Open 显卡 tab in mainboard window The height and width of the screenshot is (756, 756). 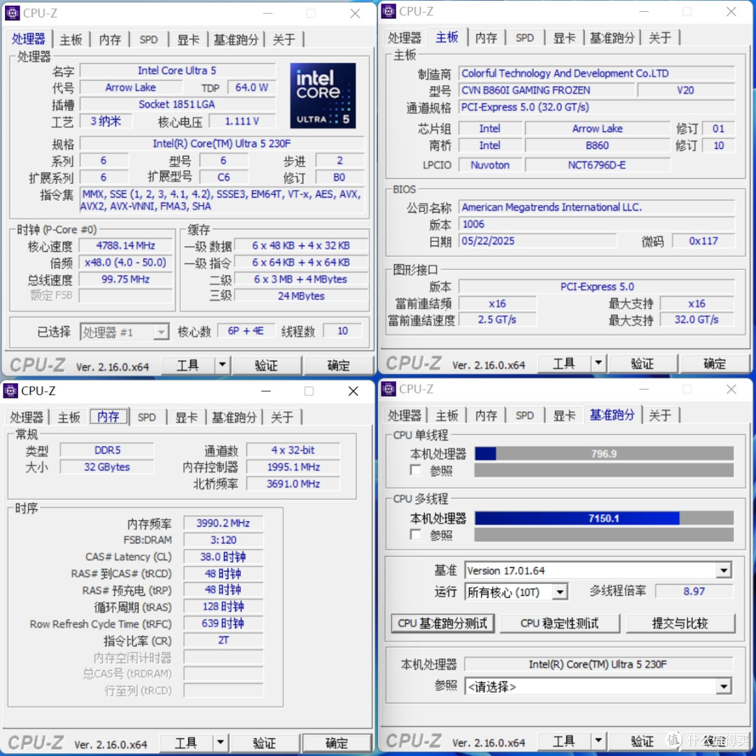(564, 38)
